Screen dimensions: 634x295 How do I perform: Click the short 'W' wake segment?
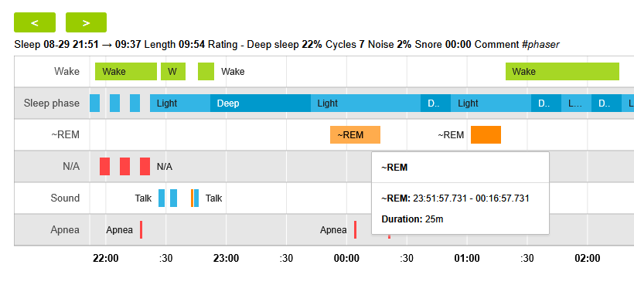point(173,72)
